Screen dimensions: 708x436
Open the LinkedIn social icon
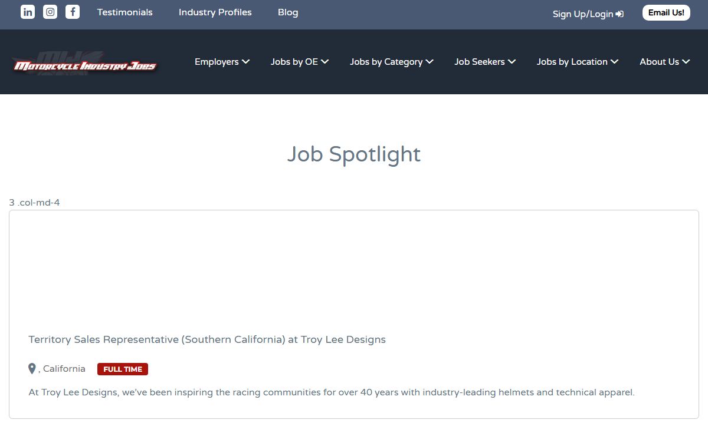(x=28, y=12)
